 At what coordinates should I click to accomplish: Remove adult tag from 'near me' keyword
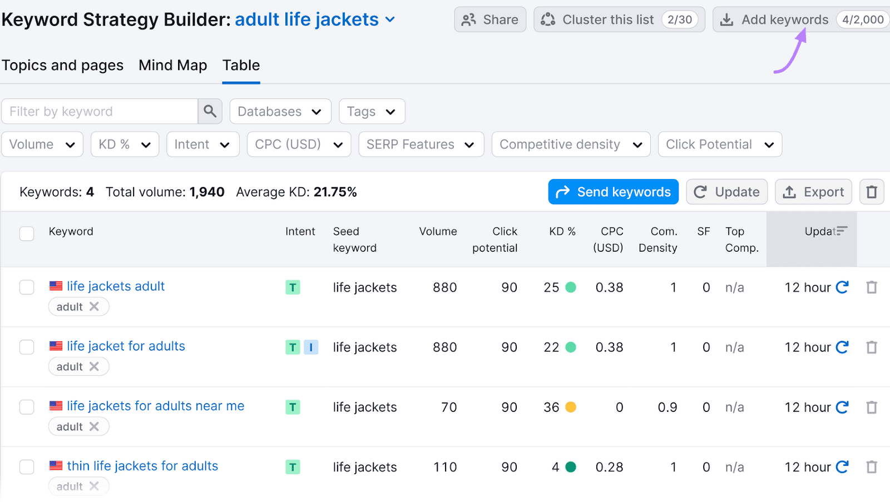tap(94, 426)
